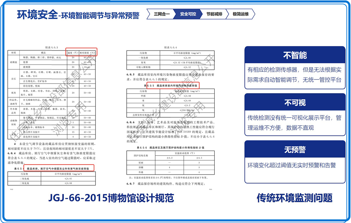Viewport: 351px width, 223px height.
Task: Click the 温度(℃) column header
Action: click(73, 53)
